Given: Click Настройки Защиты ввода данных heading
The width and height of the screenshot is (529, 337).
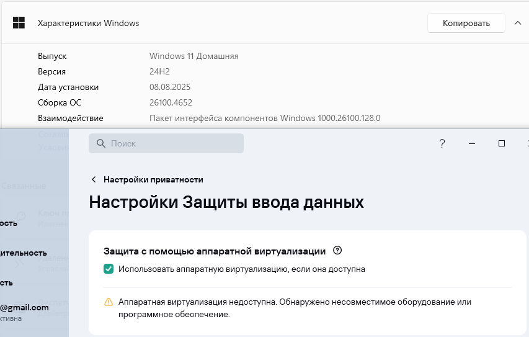Looking at the screenshot, I should (x=226, y=202).
